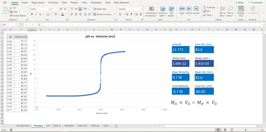The height and width of the screenshot is (132, 266).
Task: Center cell text horizontally
Action: (76, 14)
